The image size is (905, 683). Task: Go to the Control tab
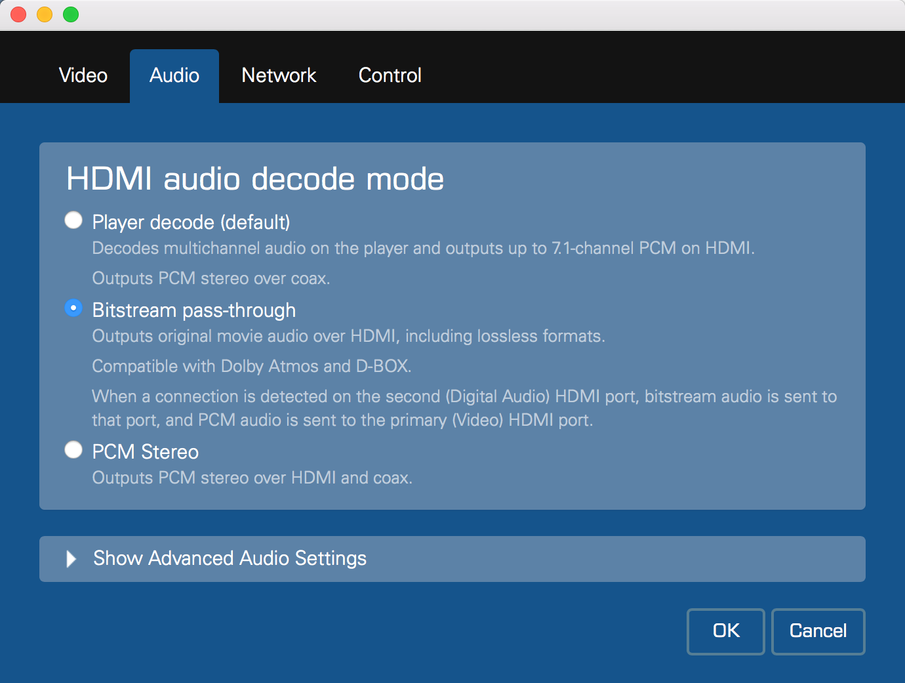pyautogui.click(x=390, y=75)
